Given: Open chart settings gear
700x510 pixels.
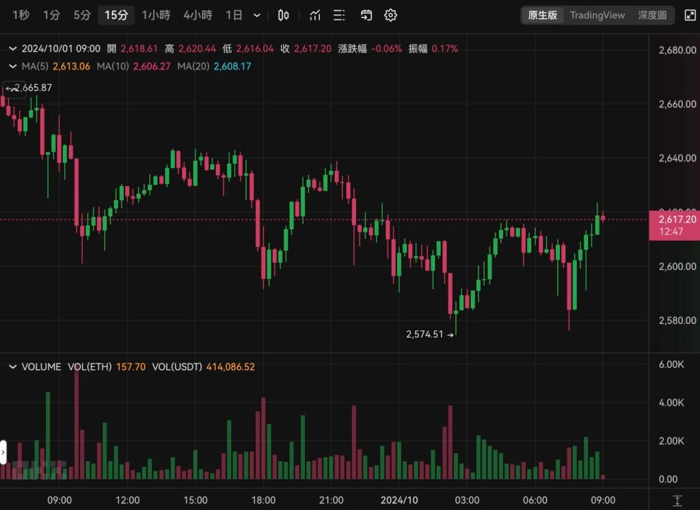Looking at the screenshot, I should 390,15.
